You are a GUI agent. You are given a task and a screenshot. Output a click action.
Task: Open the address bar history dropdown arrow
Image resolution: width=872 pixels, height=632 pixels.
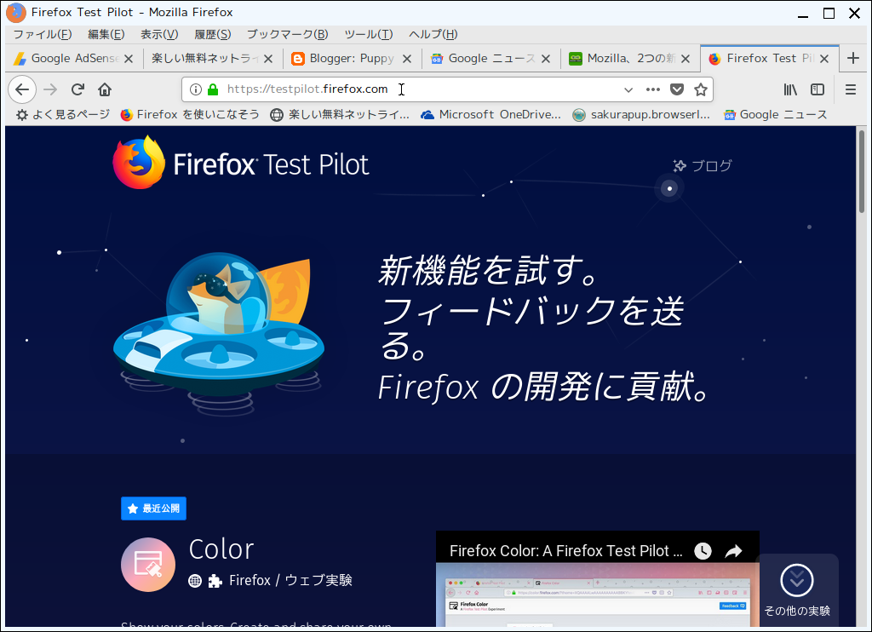628,89
